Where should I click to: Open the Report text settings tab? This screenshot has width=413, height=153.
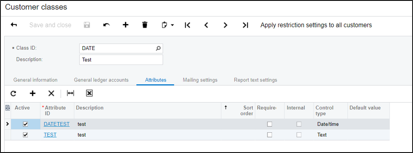(x=255, y=80)
